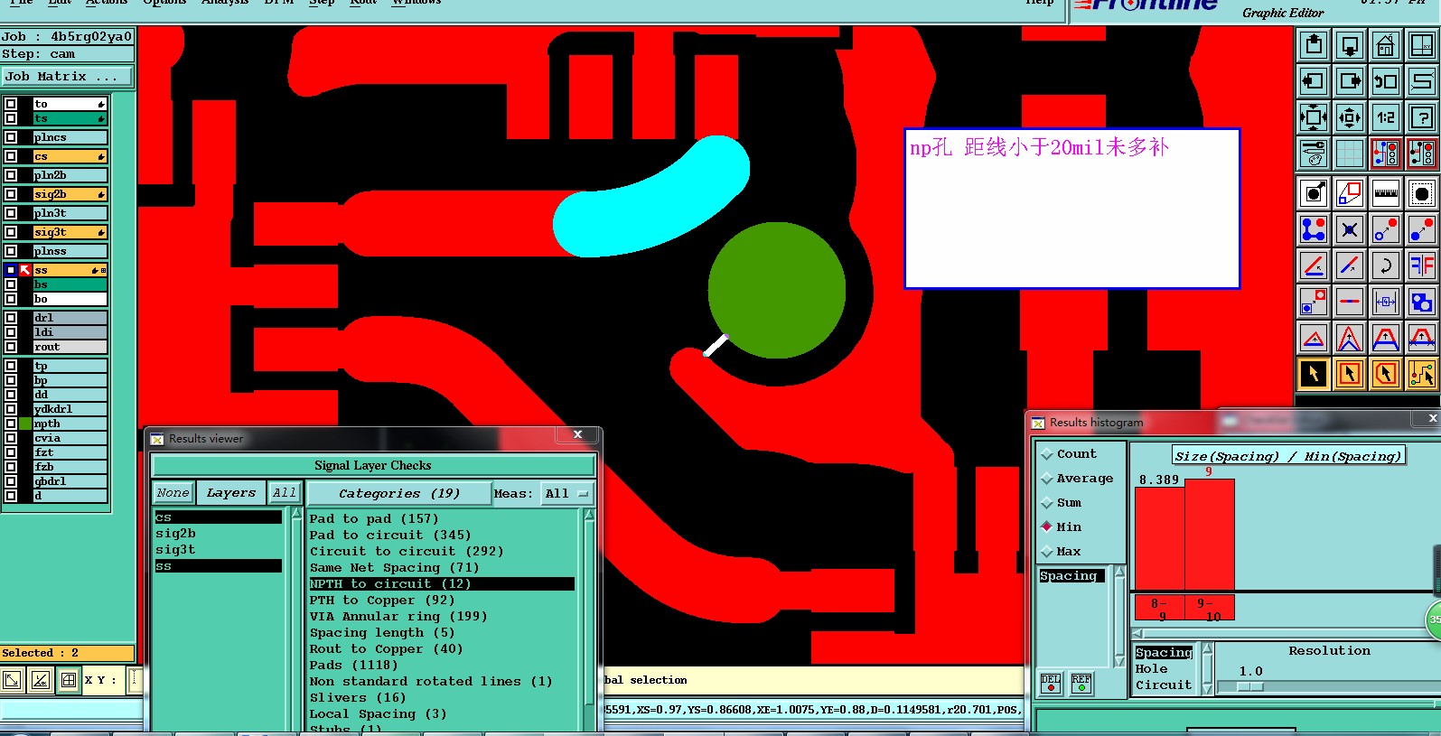1441x736 pixels.
Task: Toggle the checkbox for layer 'cs'
Action: coord(11,156)
